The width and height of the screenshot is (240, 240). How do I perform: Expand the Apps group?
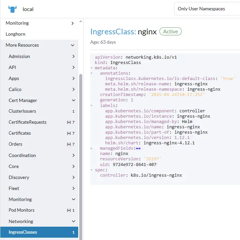tap(74, 78)
